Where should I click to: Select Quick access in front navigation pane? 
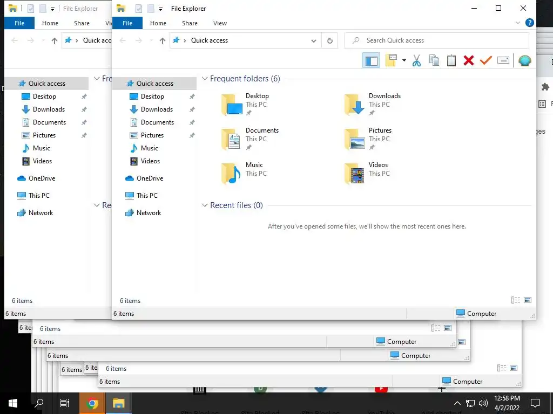click(154, 84)
